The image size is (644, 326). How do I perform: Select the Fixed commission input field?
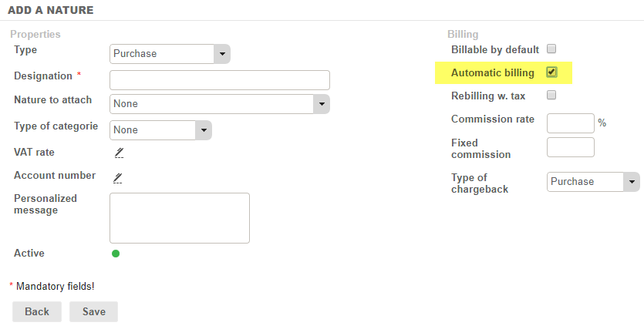coord(570,147)
